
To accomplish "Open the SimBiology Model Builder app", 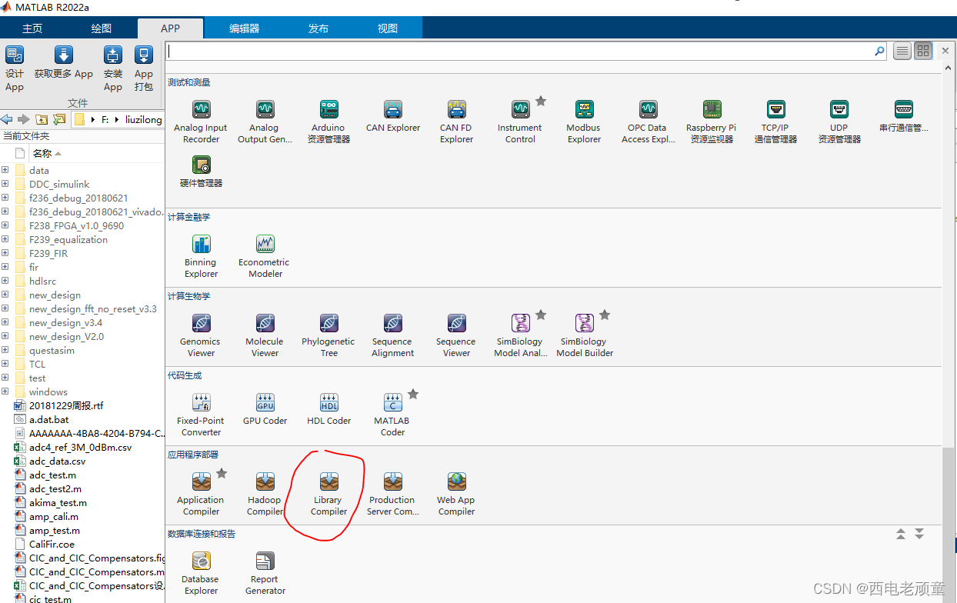I will coord(584,335).
